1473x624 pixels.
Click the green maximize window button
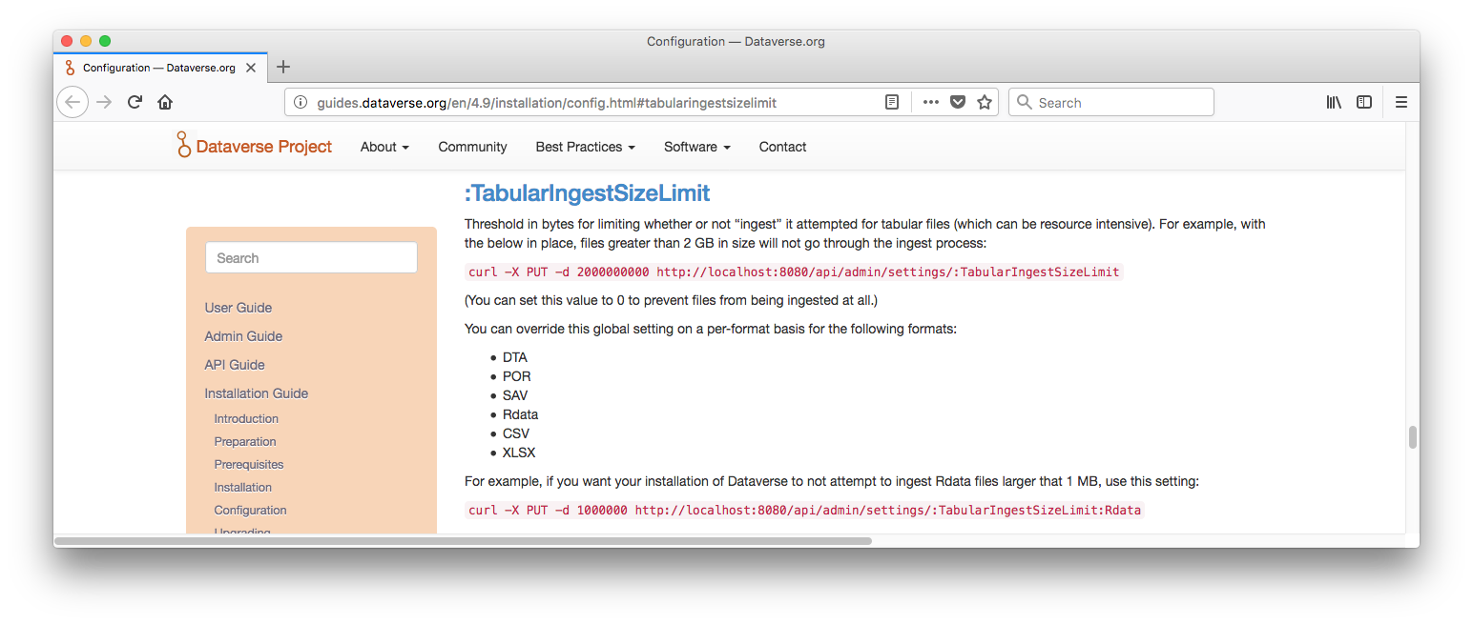(105, 41)
